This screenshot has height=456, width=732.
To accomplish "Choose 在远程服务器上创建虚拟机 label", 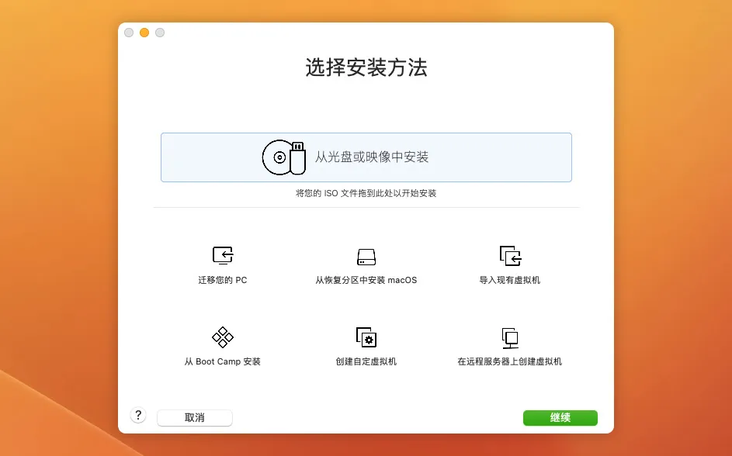I will coord(510,361).
